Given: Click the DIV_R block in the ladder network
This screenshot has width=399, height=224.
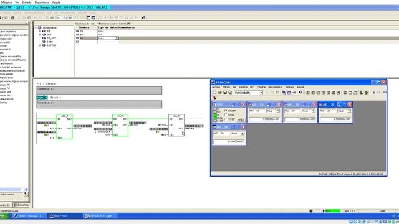Looking at the screenshot, I should (x=120, y=125).
